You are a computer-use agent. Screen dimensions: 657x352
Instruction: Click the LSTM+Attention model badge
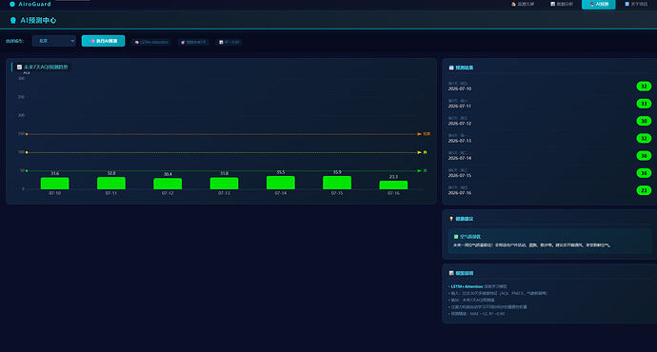tap(151, 42)
